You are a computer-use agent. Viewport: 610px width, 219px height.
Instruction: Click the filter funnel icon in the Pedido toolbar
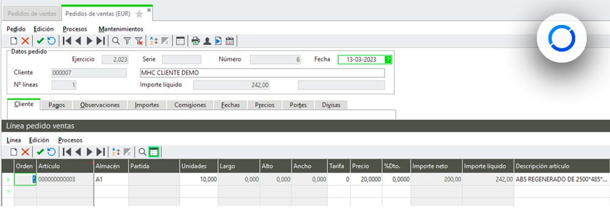click(127, 41)
